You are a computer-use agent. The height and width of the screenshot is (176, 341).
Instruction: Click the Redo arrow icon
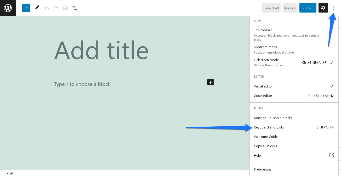56,8
